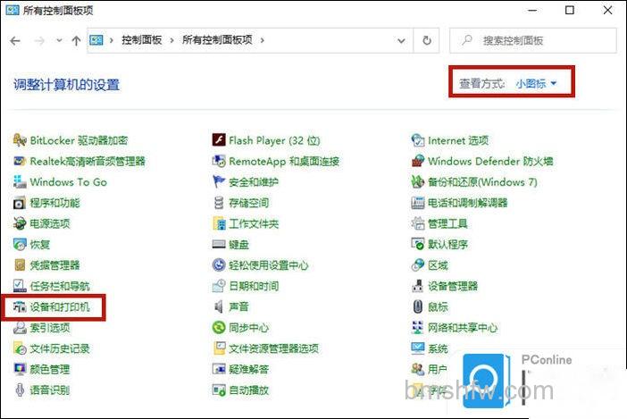Click the Windows Defender 防火墙 icon
Viewport: 627px width, 419px height.
click(x=417, y=161)
